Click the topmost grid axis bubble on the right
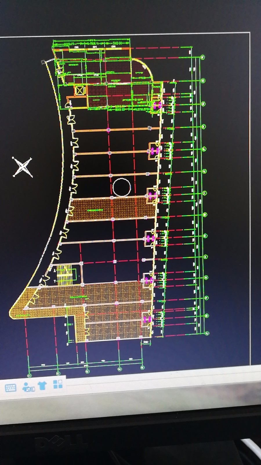Image resolution: width=261 pixels, height=465 pixels. pos(203,57)
